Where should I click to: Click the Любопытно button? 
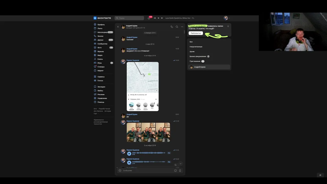pyautogui.click(x=196, y=33)
